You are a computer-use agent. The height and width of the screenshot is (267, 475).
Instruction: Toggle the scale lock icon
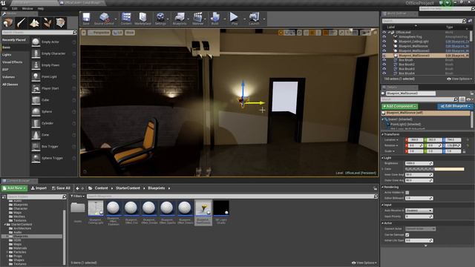(464, 151)
